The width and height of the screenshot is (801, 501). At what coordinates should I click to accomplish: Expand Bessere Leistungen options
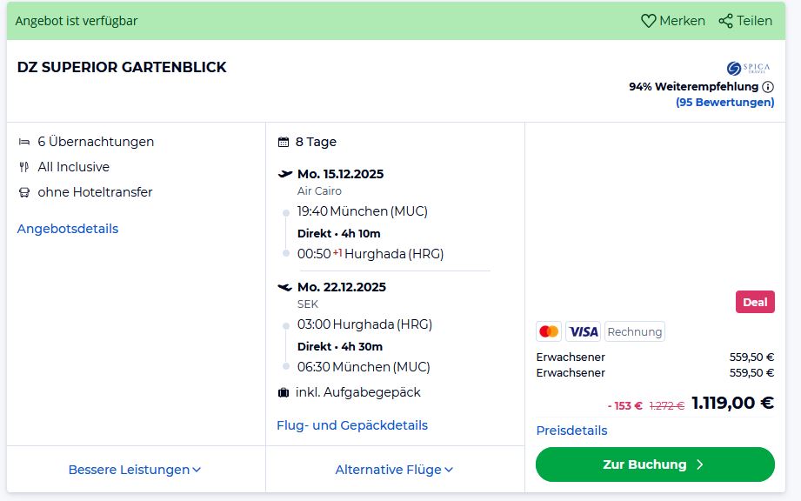pos(135,470)
